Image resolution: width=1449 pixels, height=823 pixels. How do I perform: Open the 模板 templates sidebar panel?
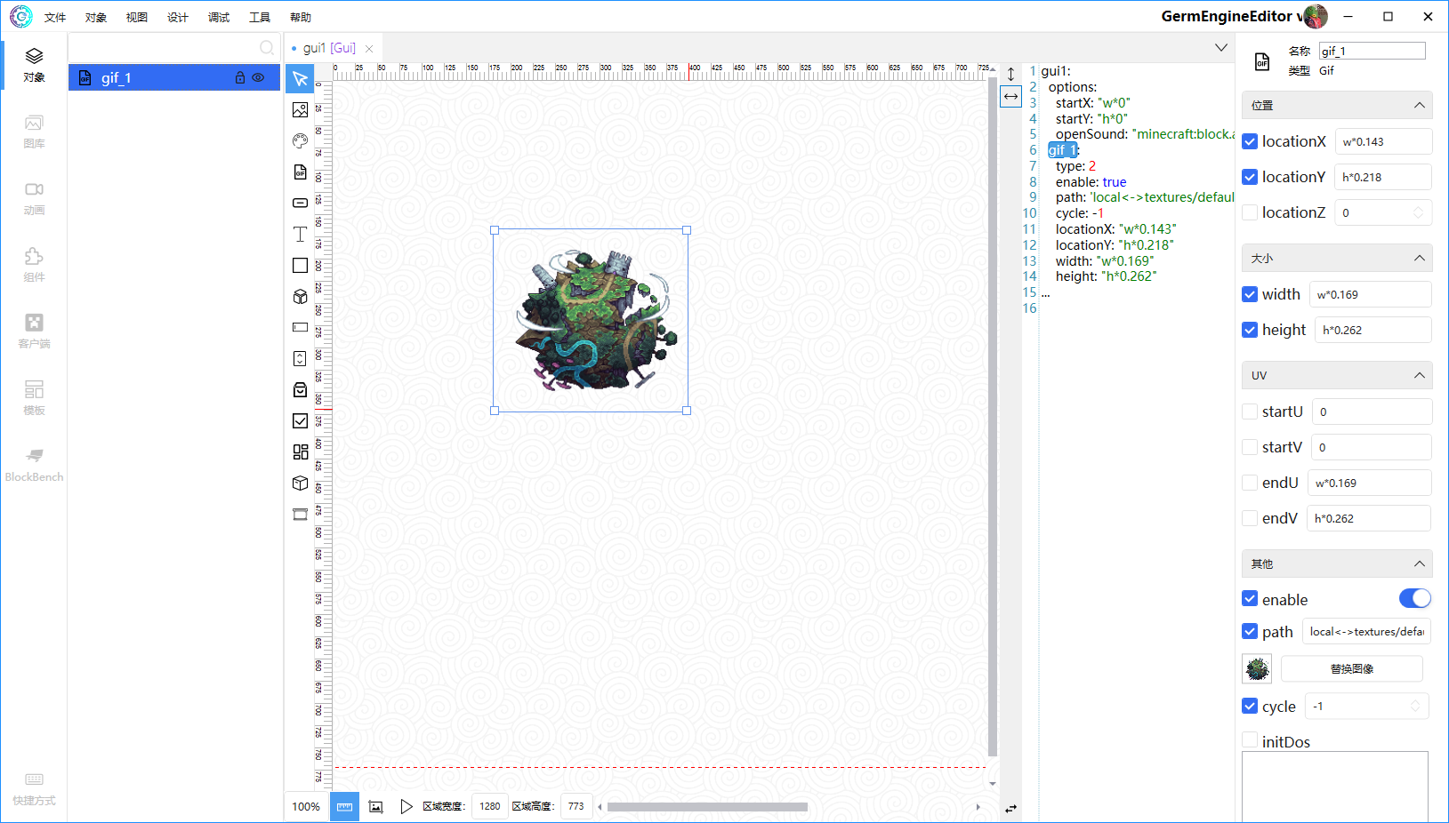click(34, 398)
